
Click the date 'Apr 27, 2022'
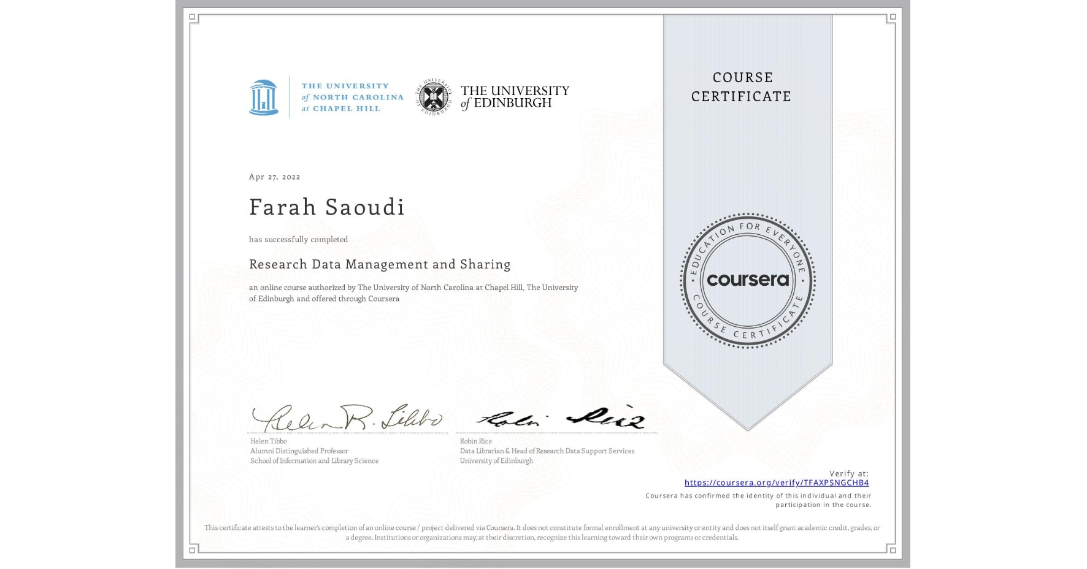pyautogui.click(x=274, y=177)
